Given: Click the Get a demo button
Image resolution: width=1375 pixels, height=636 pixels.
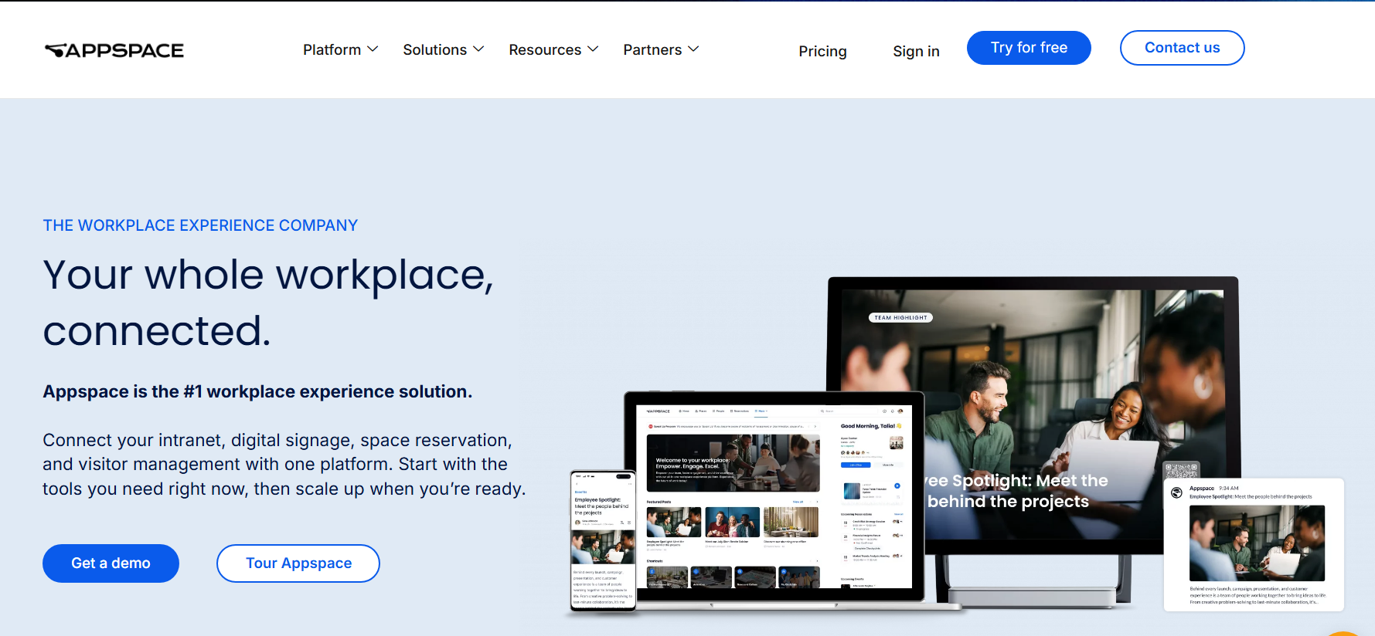Looking at the screenshot, I should 111,563.
